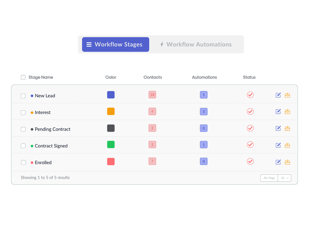
Task: Switch to Workflow Automations tab
Action: tap(196, 44)
